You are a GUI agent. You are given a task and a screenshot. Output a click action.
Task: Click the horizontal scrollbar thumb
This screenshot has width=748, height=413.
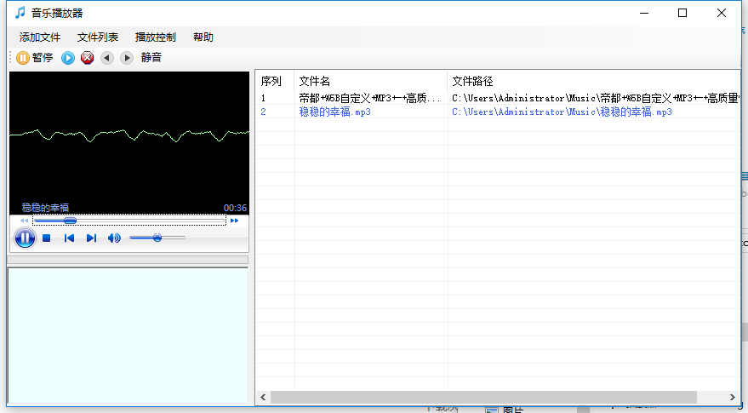click(x=483, y=397)
